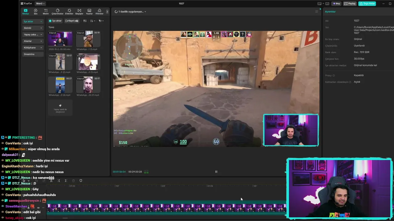Viewport: 394px width, 221px height.
Task: Mute the main video track
Action: click(x=38, y=207)
